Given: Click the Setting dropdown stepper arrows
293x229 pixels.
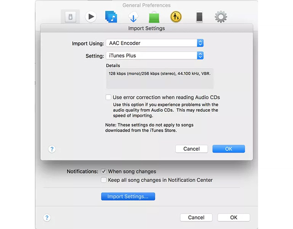Looking at the screenshot, I should pos(200,56).
